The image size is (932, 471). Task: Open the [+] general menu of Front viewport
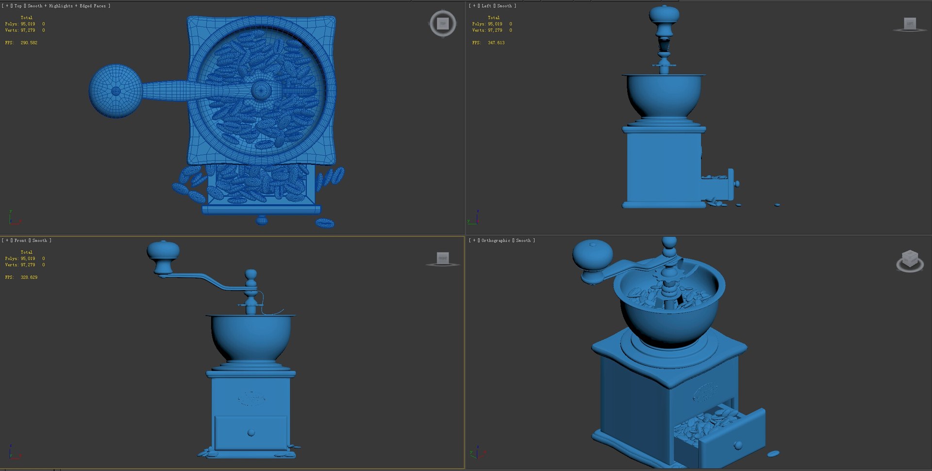pos(7,241)
